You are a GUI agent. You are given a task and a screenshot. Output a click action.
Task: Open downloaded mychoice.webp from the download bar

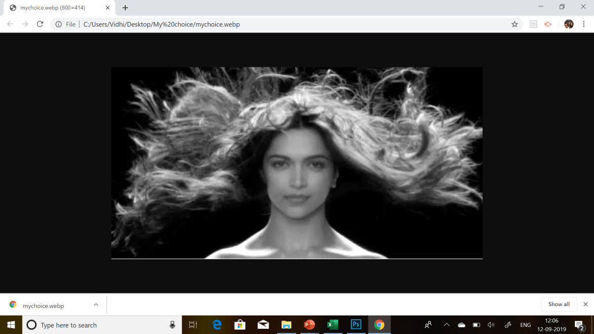(43, 305)
